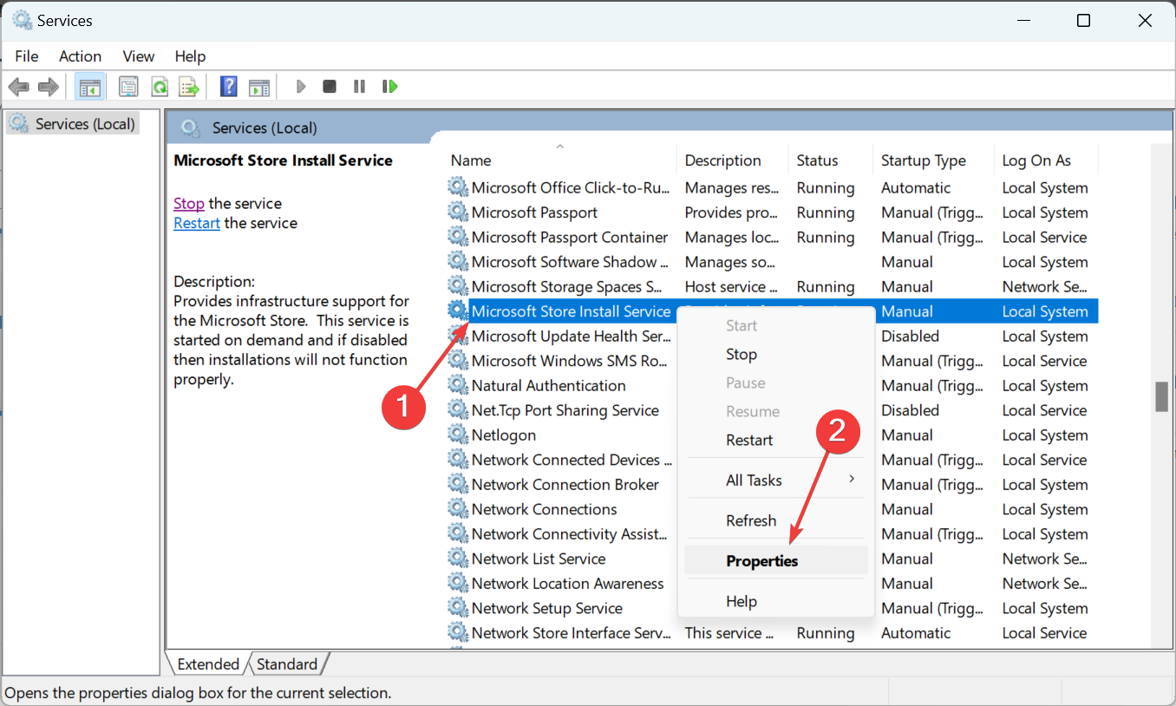This screenshot has width=1176, height=706.
Task: Click gear icon in Services (Local) panel header
Action: pyautogui.click(x=191, y=128)
